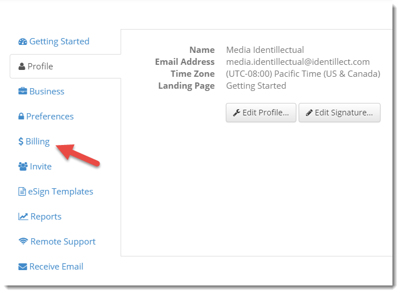401x294 pixels.
Task: Click the Remote Support wifi icon
Action: pos(23,242)
